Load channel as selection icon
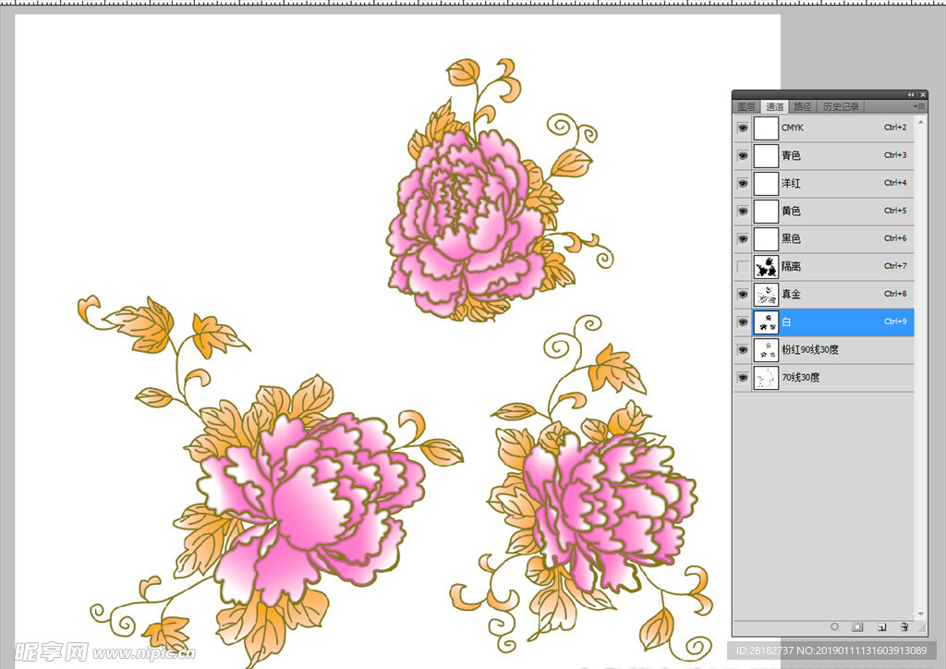 point(834,626)
